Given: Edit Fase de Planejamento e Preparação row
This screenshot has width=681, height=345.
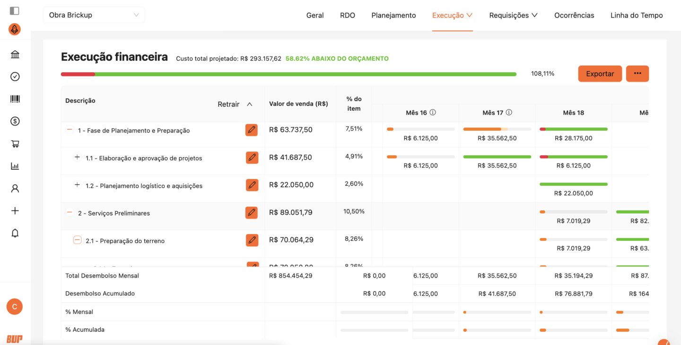Looking at the screenshot, I should [x=252, y=130].
